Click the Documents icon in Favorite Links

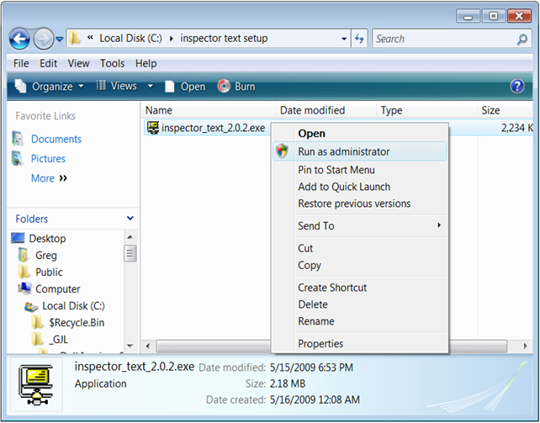[18, 139]
